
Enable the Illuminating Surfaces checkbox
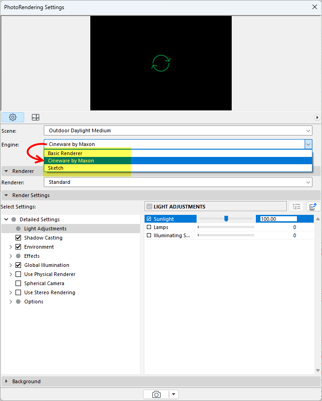[149, 235]
